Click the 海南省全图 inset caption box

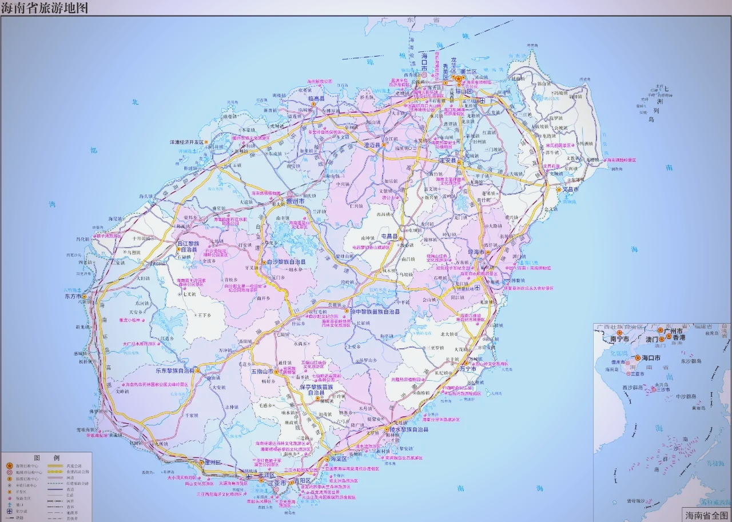click(x=706, y=515)
